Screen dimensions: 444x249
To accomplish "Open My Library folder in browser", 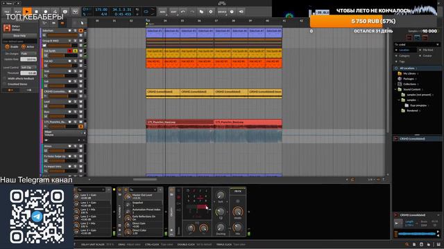I will (409, 74).
